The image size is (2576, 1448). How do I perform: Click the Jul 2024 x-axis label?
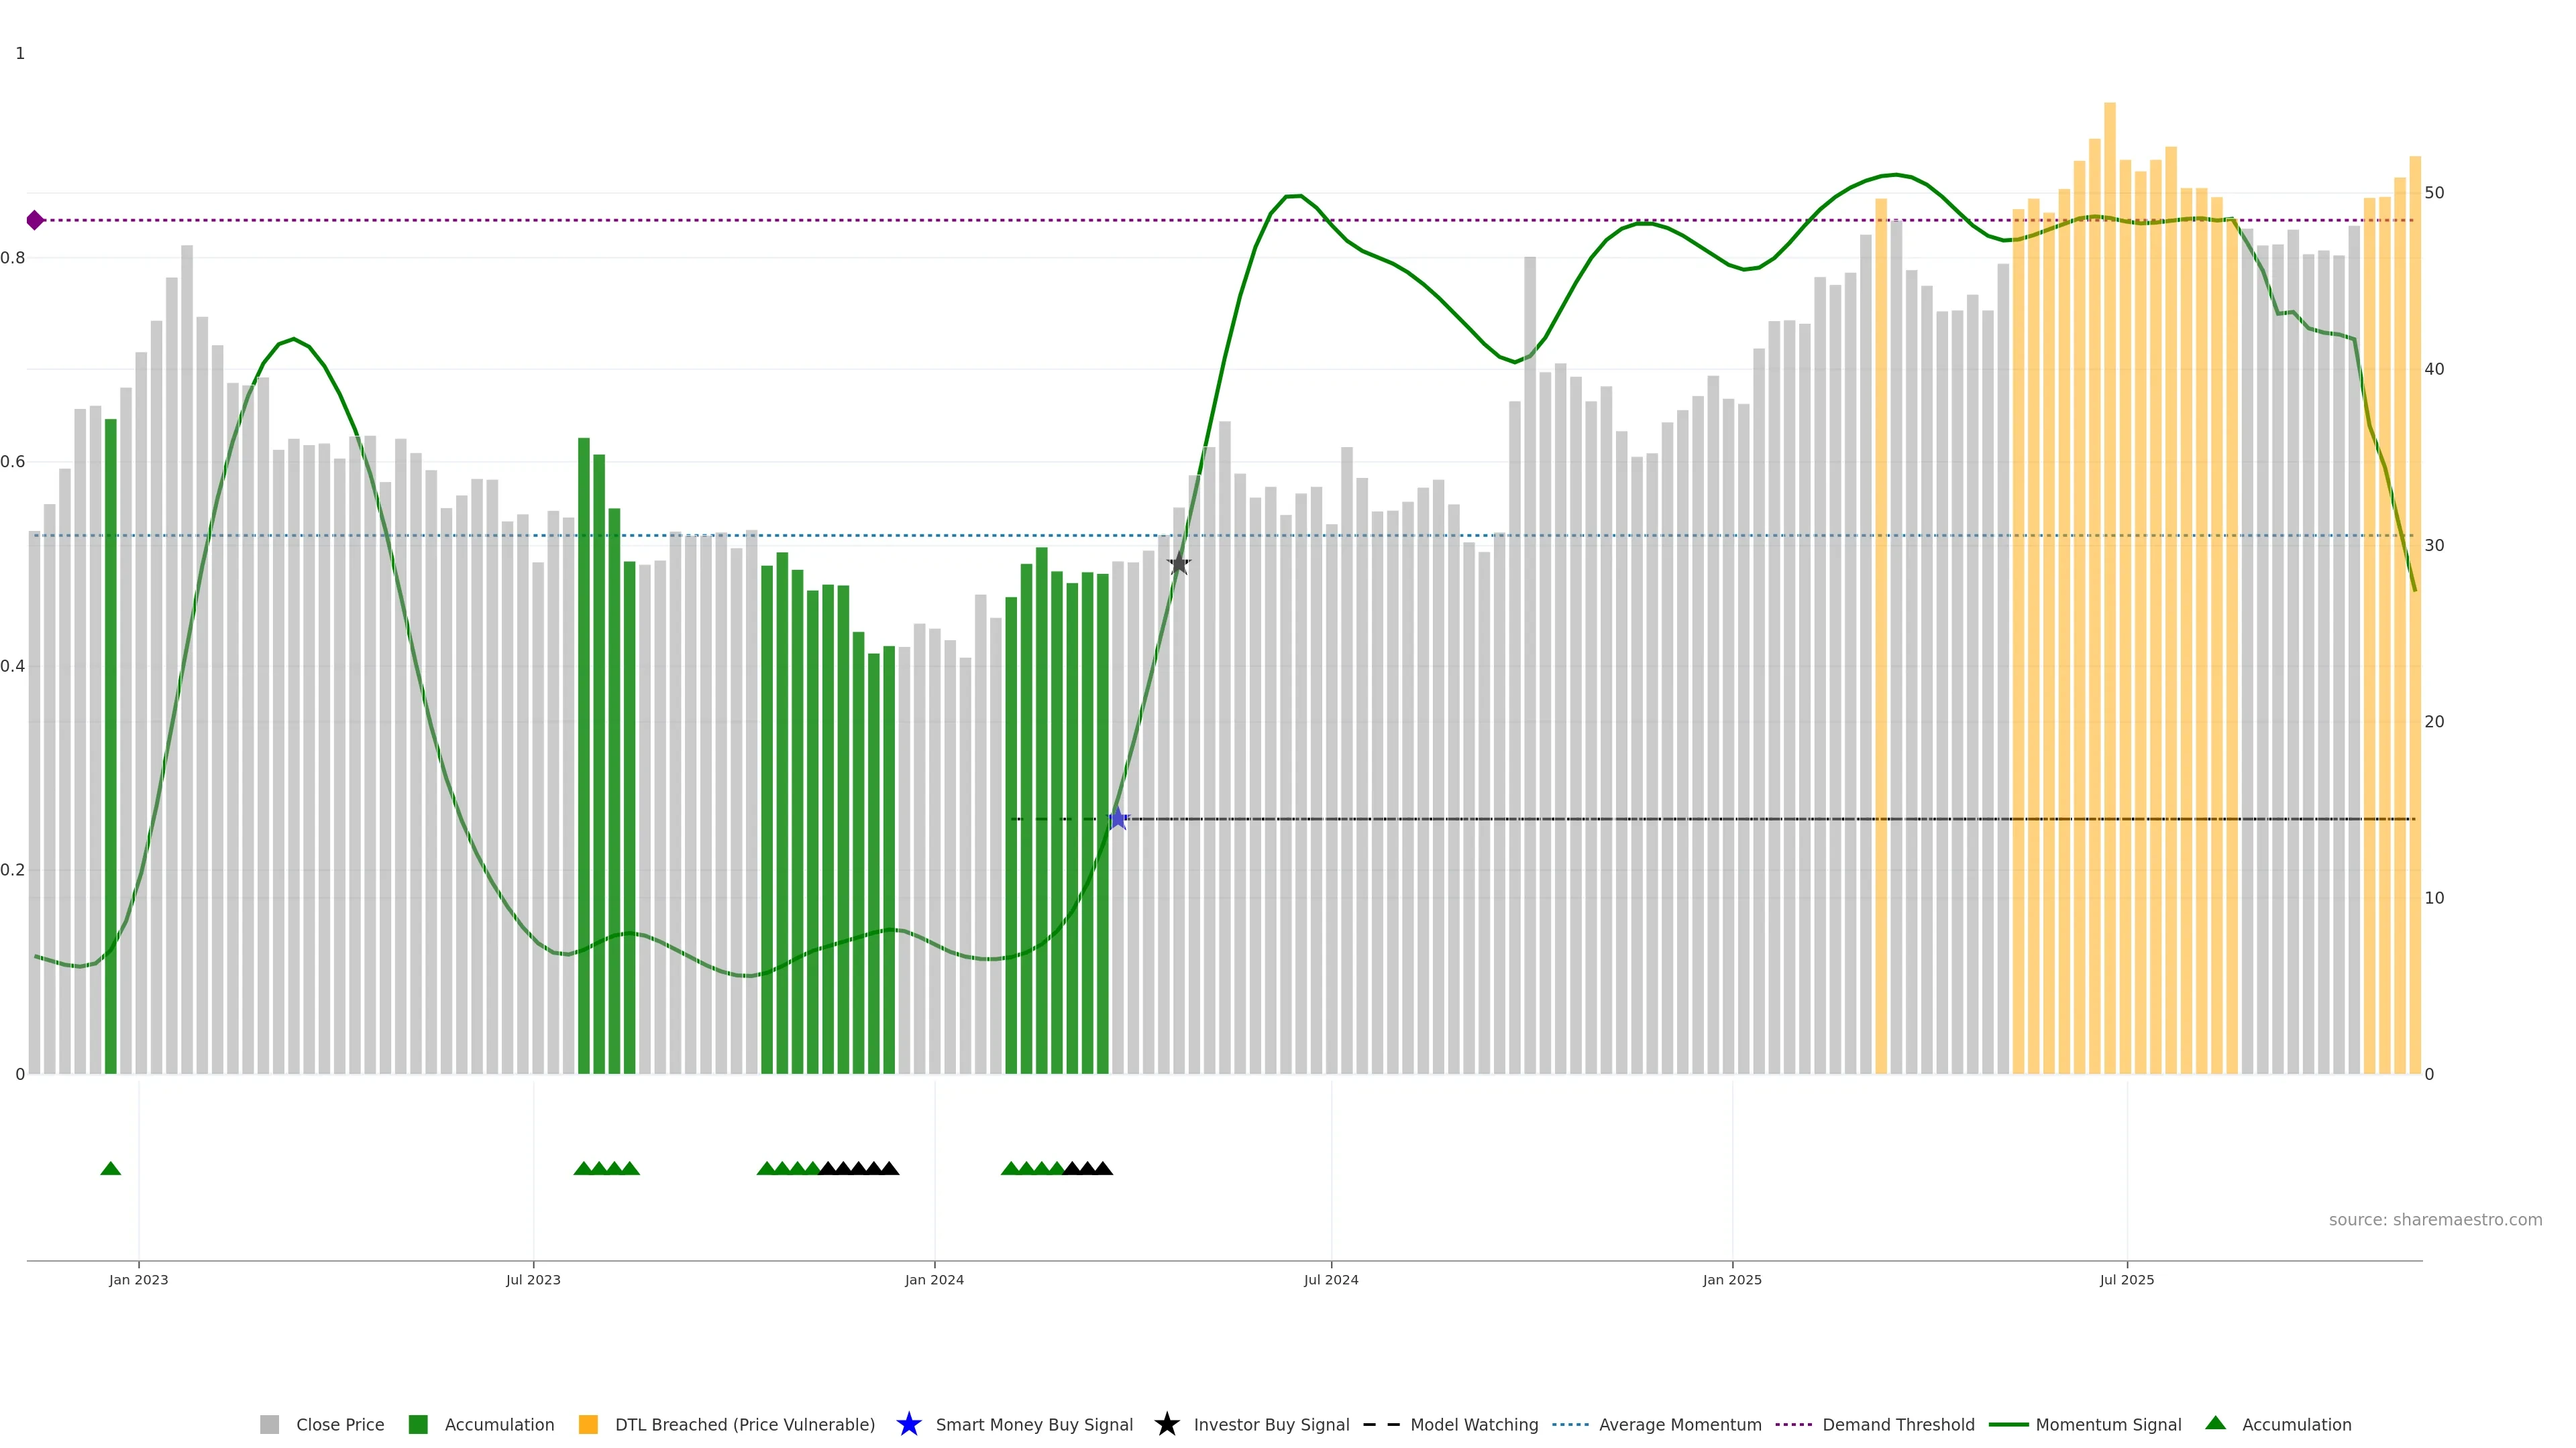pyautogui.click(x=1330, y=1279)
